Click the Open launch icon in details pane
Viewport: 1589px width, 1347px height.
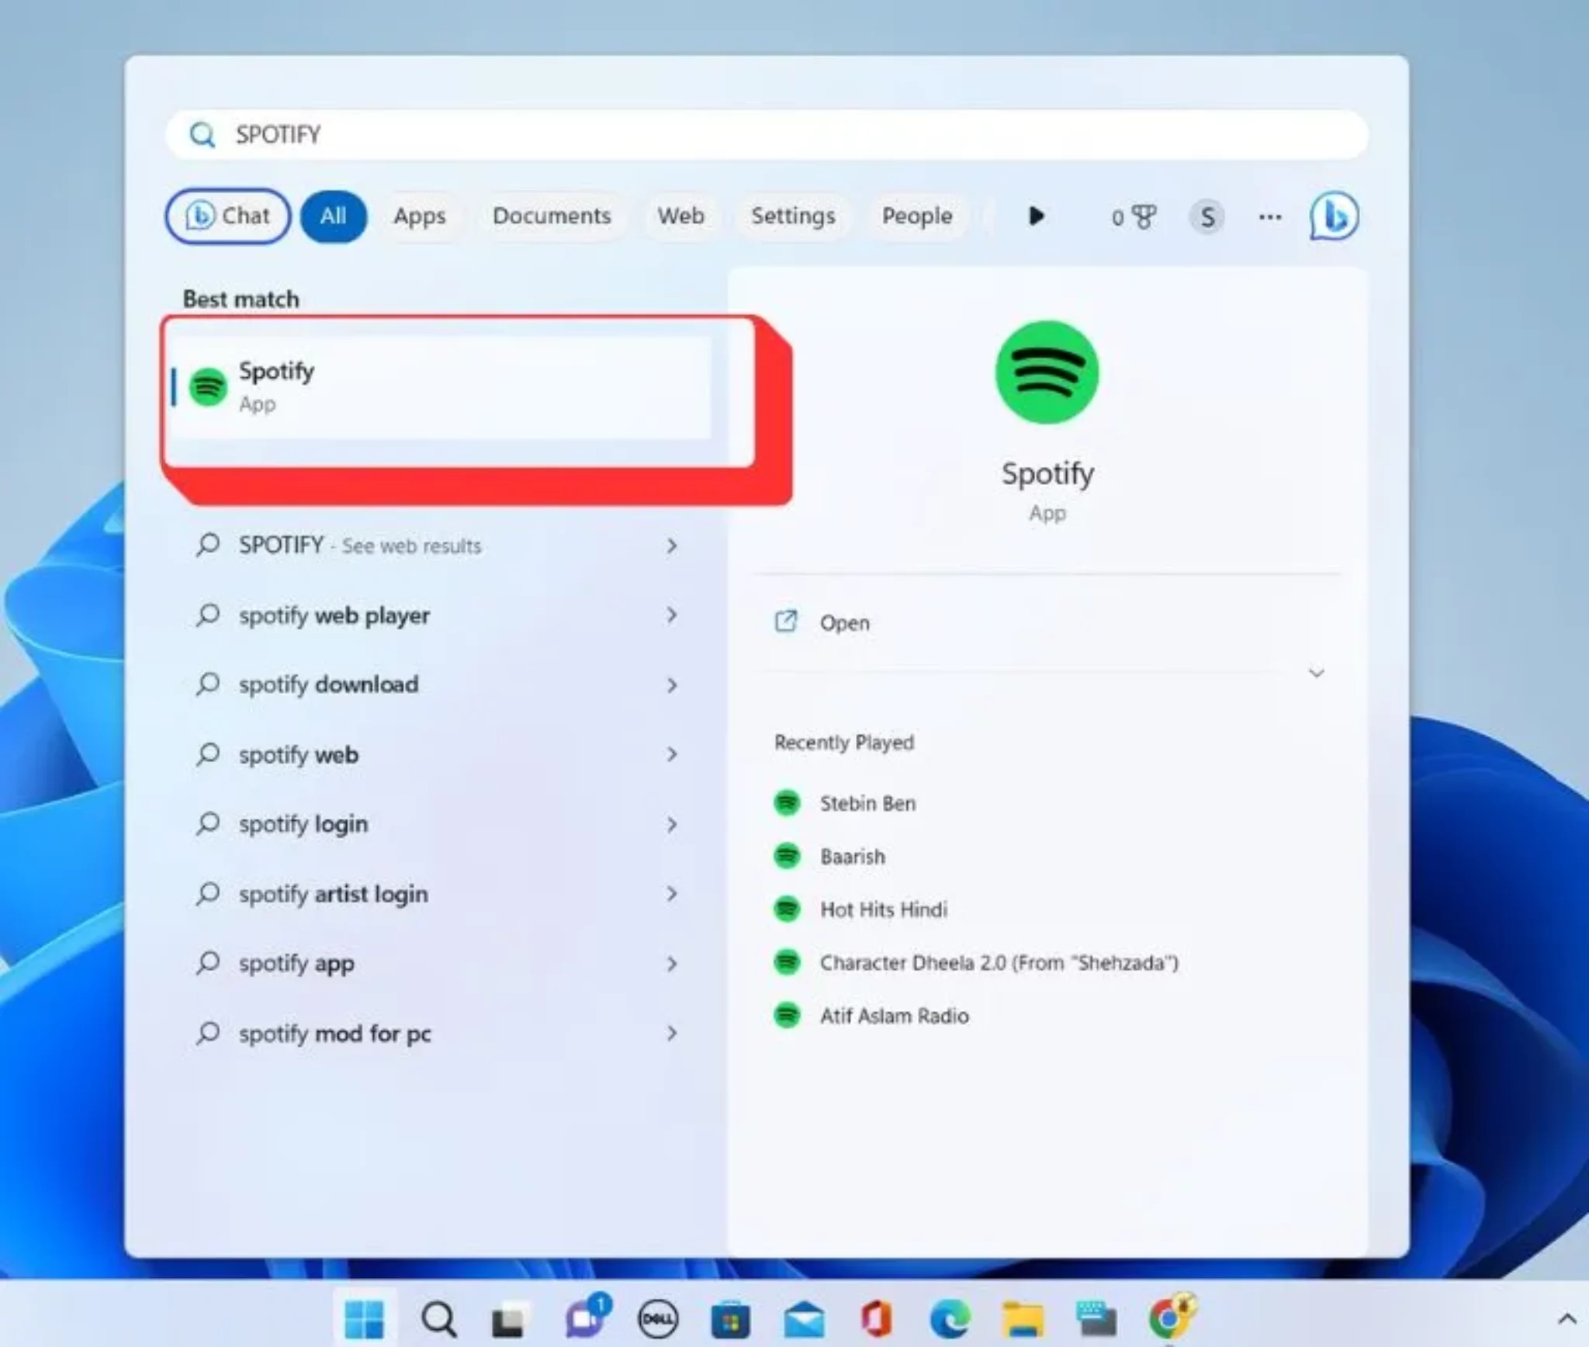pyautogui.click(x=785, y=622)
